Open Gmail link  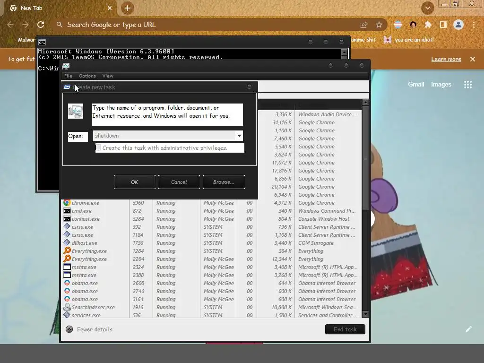[x=416, y=84]
